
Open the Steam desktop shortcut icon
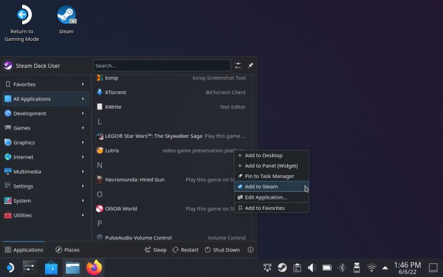[x=66, y=19]
